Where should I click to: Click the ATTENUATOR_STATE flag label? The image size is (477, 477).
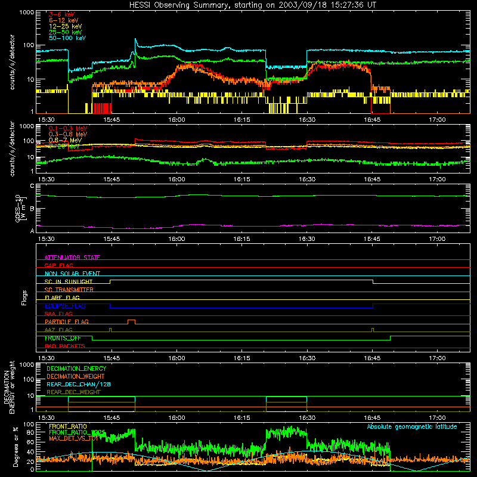pyautogui.click(x=72, y=258)
